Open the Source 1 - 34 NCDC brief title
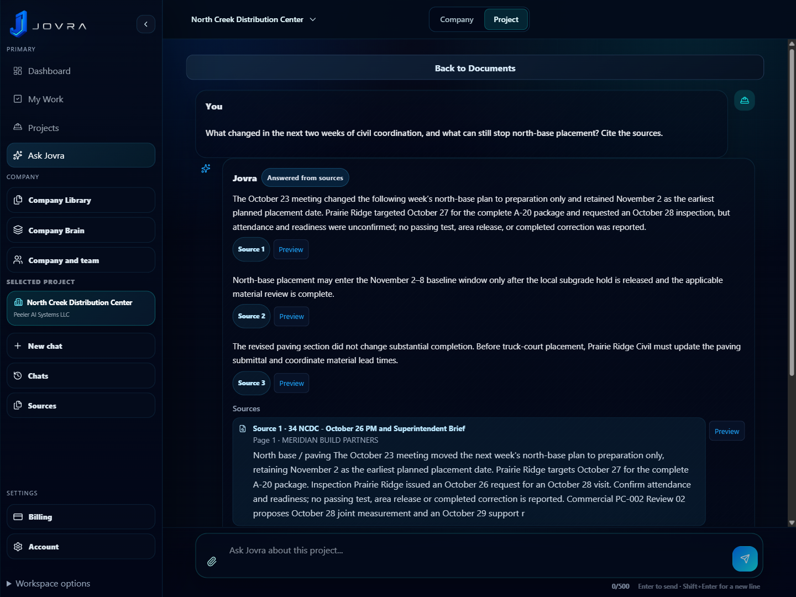This screenshot has height=597, width=796. click(359, 428)
